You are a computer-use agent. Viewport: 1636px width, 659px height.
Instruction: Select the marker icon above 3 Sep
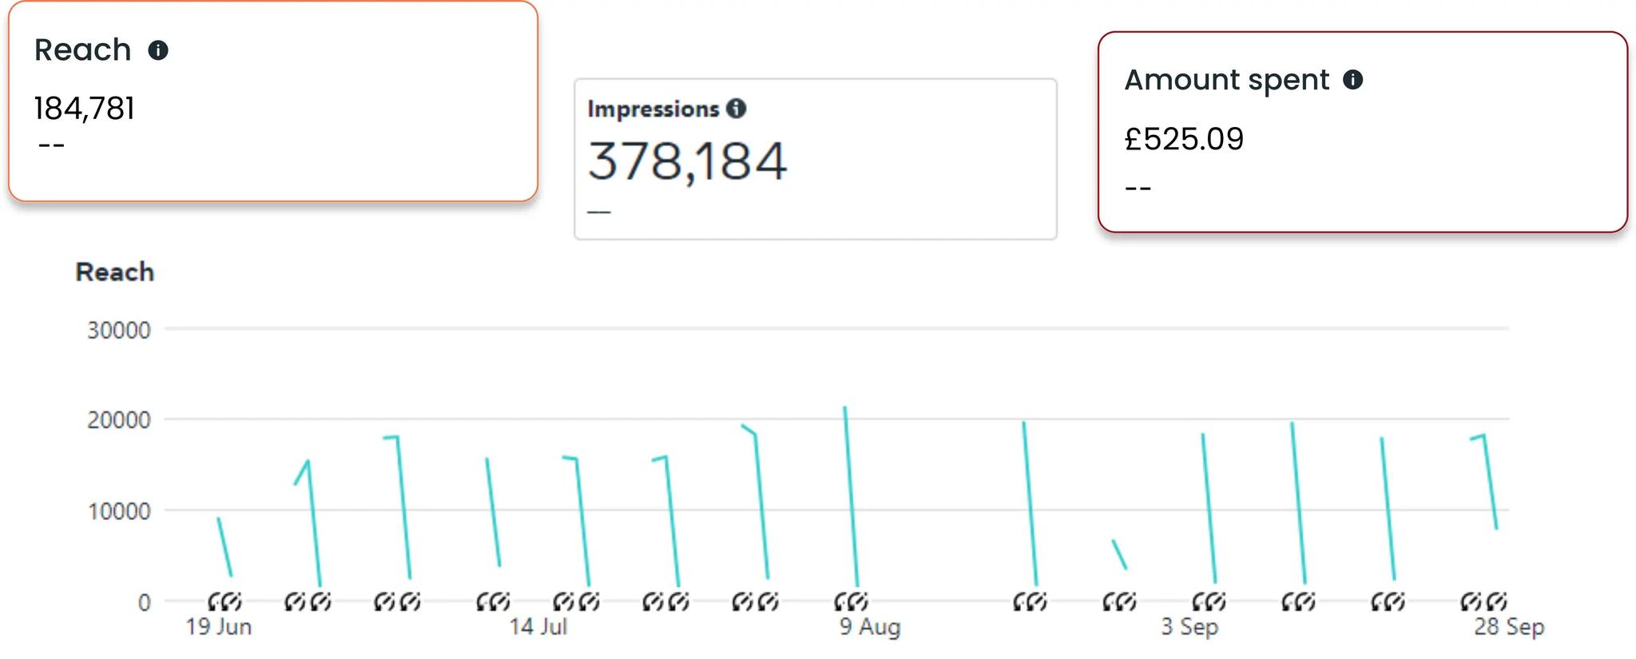[x=1209, y=601]
